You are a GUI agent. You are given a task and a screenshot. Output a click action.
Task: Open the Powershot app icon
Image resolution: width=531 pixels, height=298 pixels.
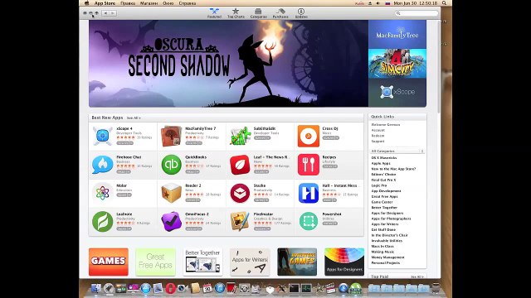click(x=308, y=222)
